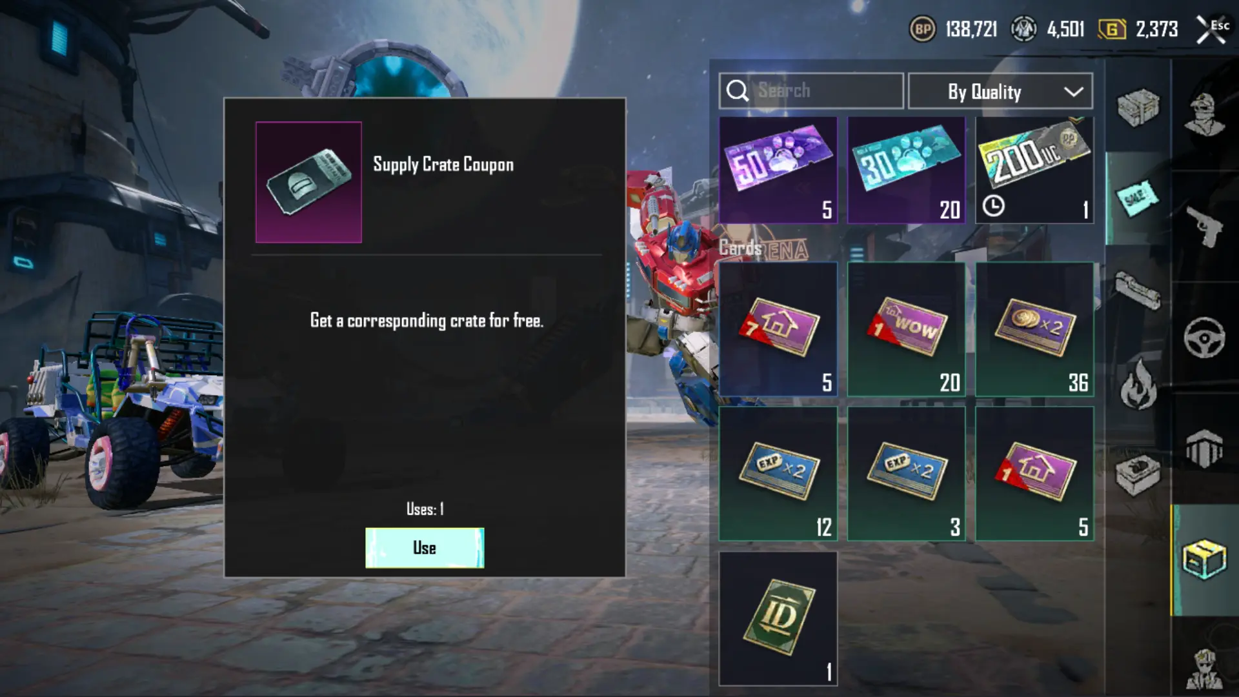Click the gold G currency icon
The width and height of the screenshot is (1239, 697).
point(1112,29)
